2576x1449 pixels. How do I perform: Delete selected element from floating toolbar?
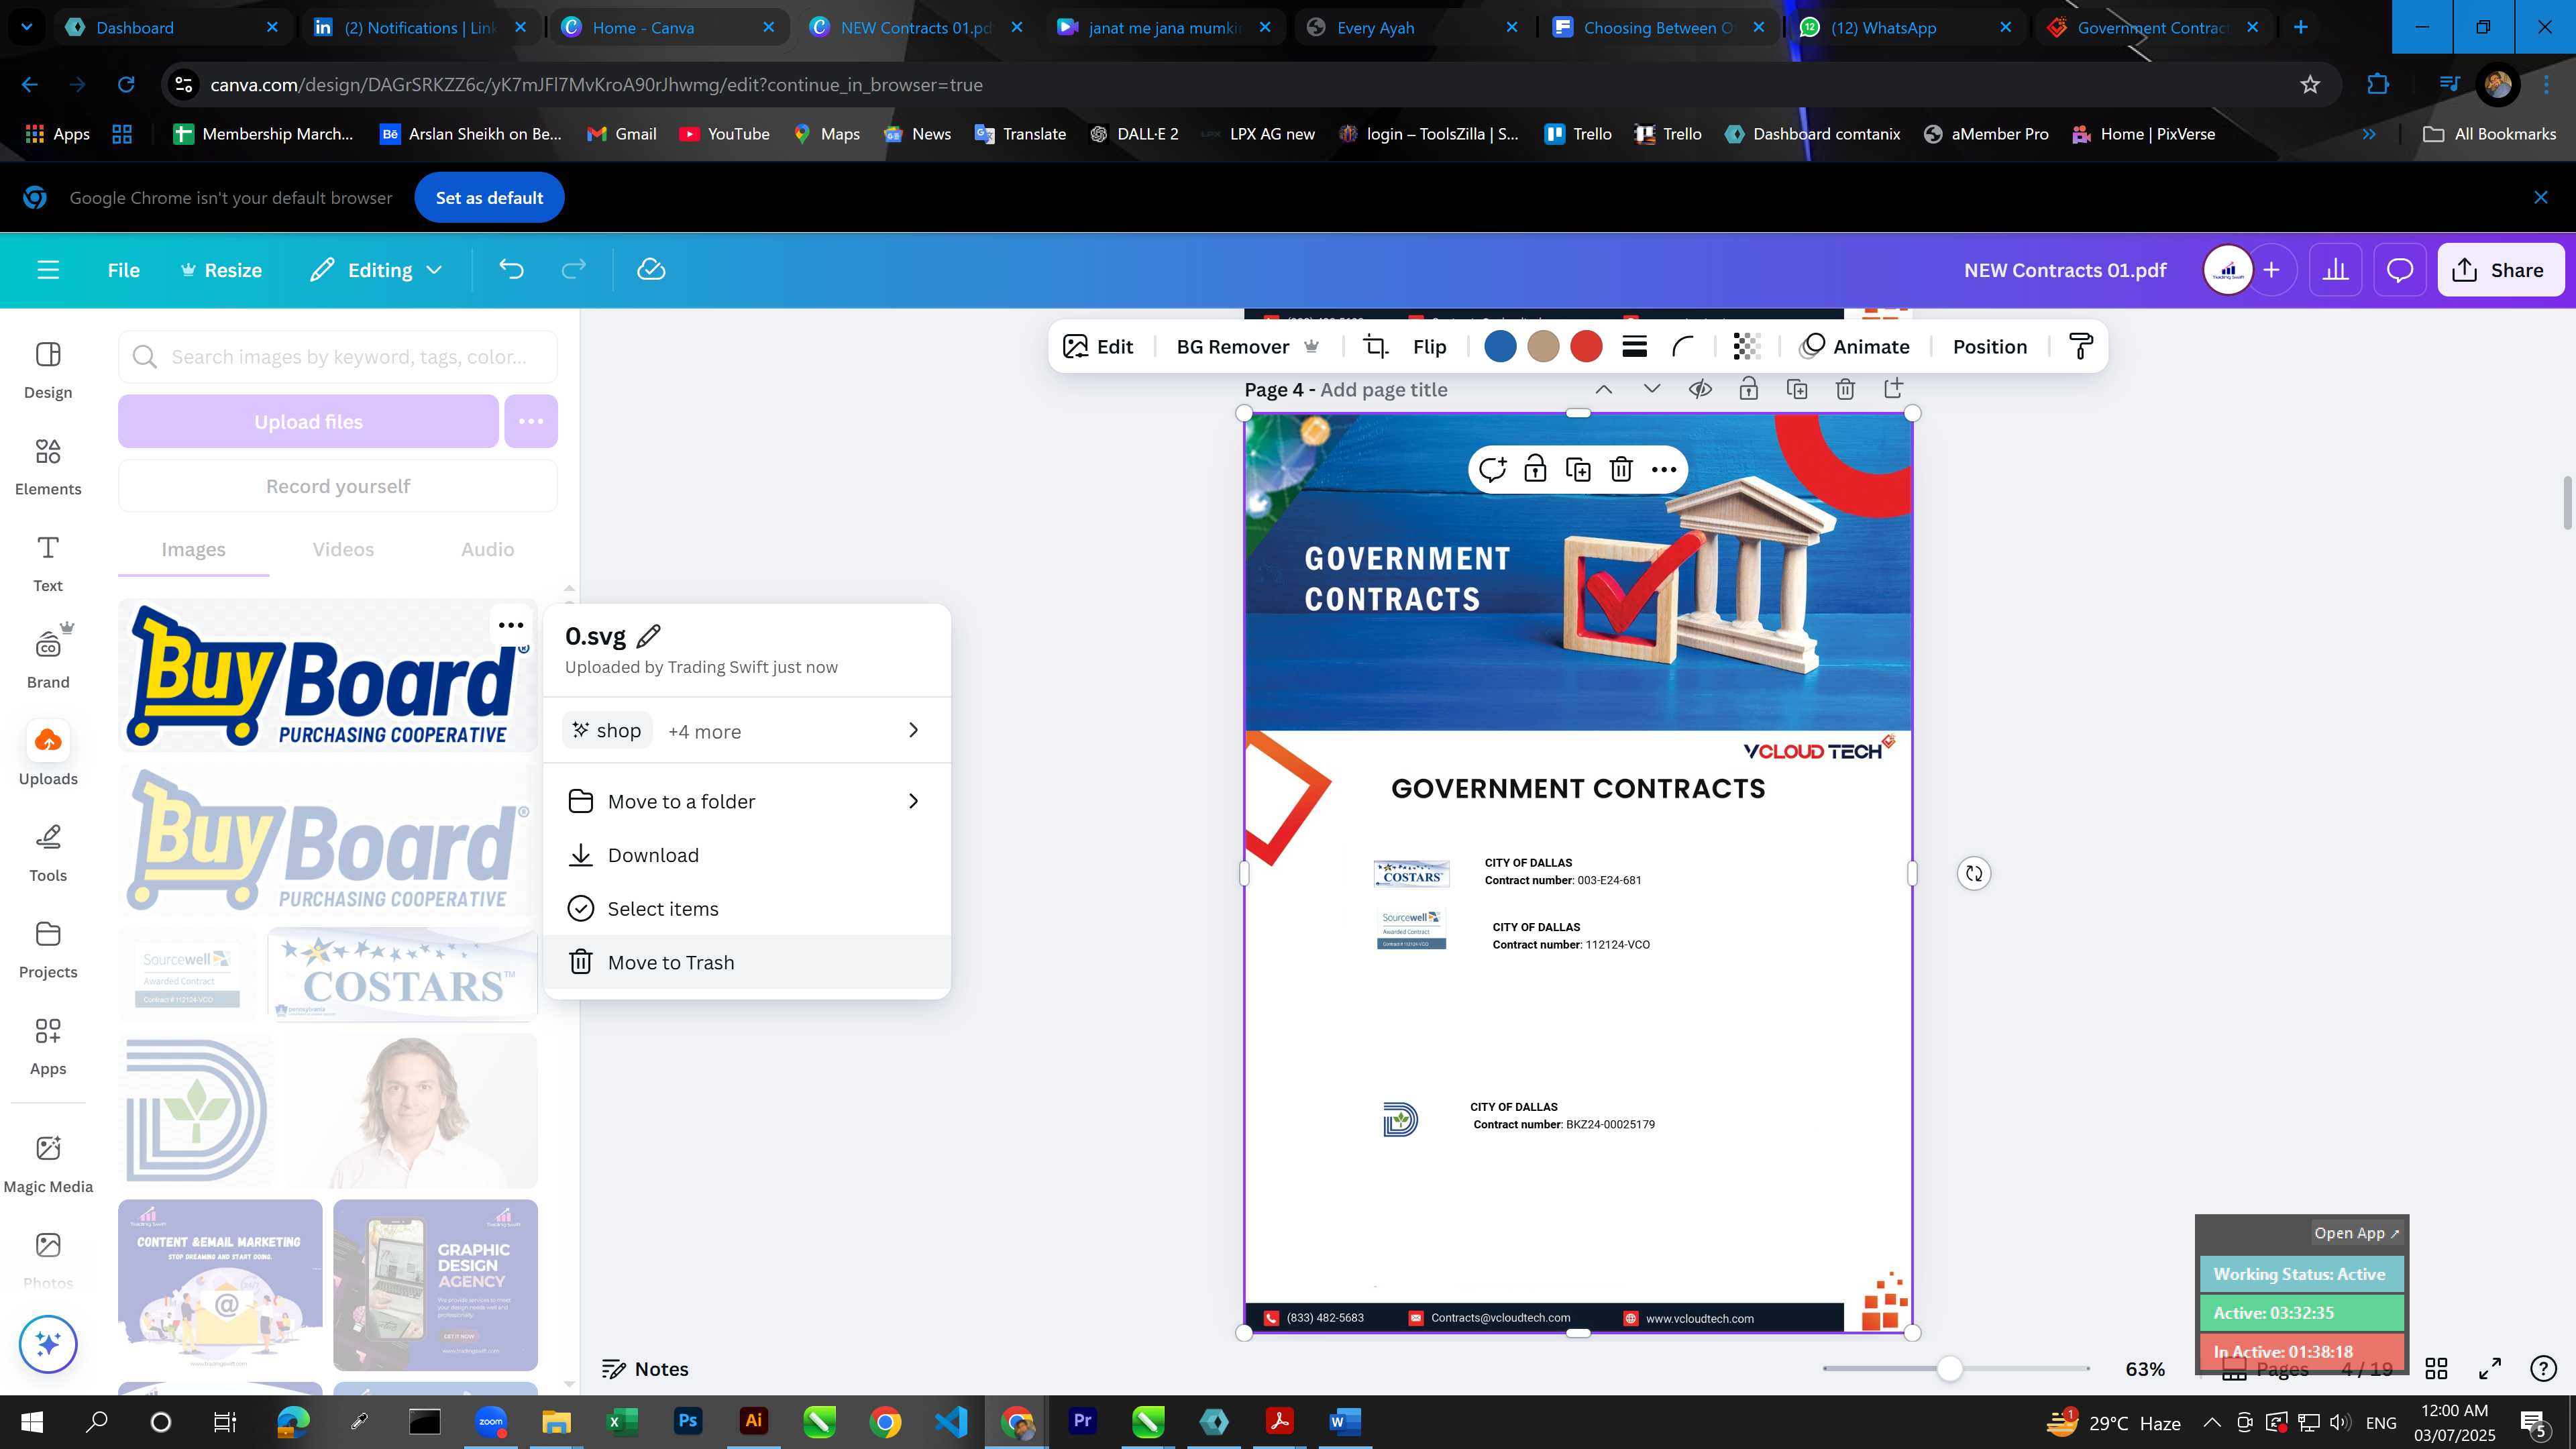pyautogui.click(x=1621, y=469)
